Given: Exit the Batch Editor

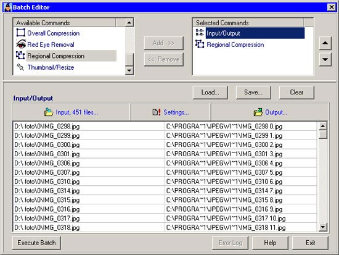Looking at the screenshot, I should pos(310,243).
